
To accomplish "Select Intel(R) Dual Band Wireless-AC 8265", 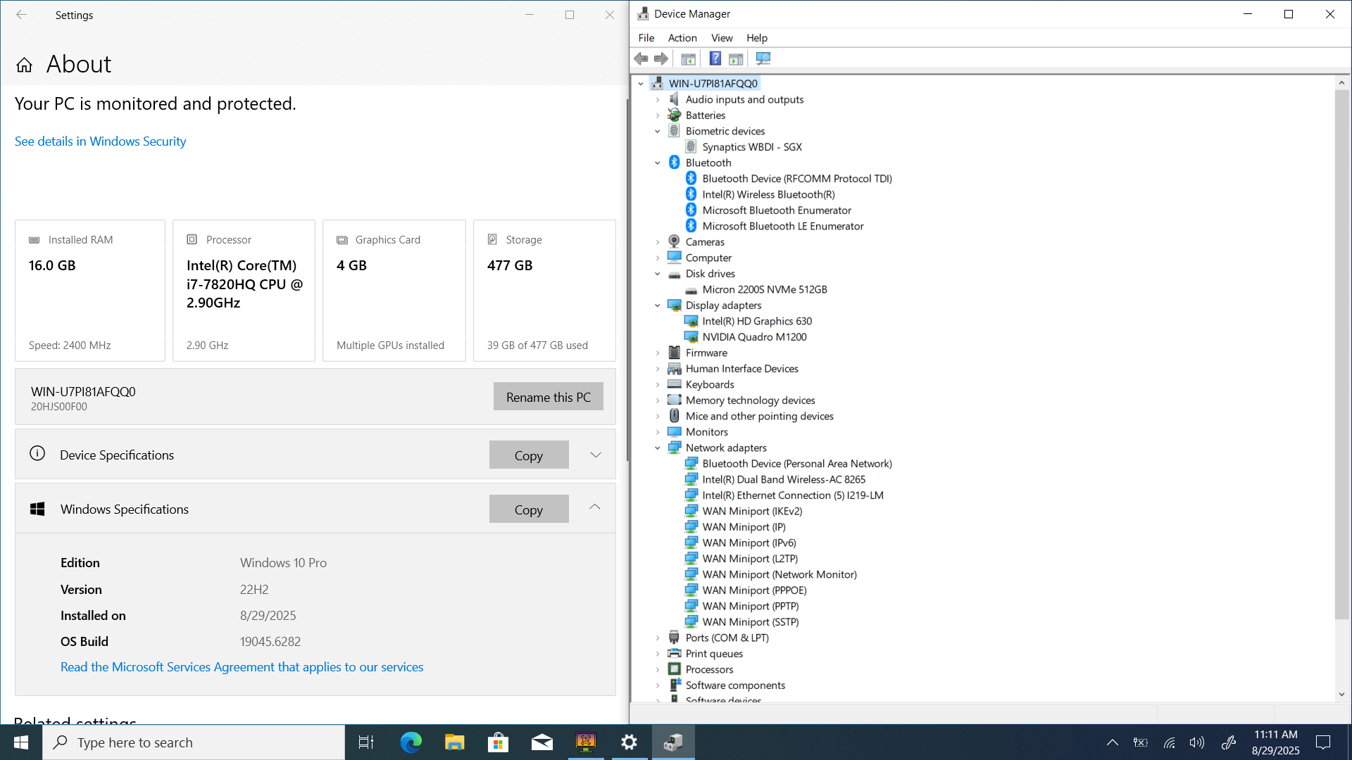I will 784,479.
